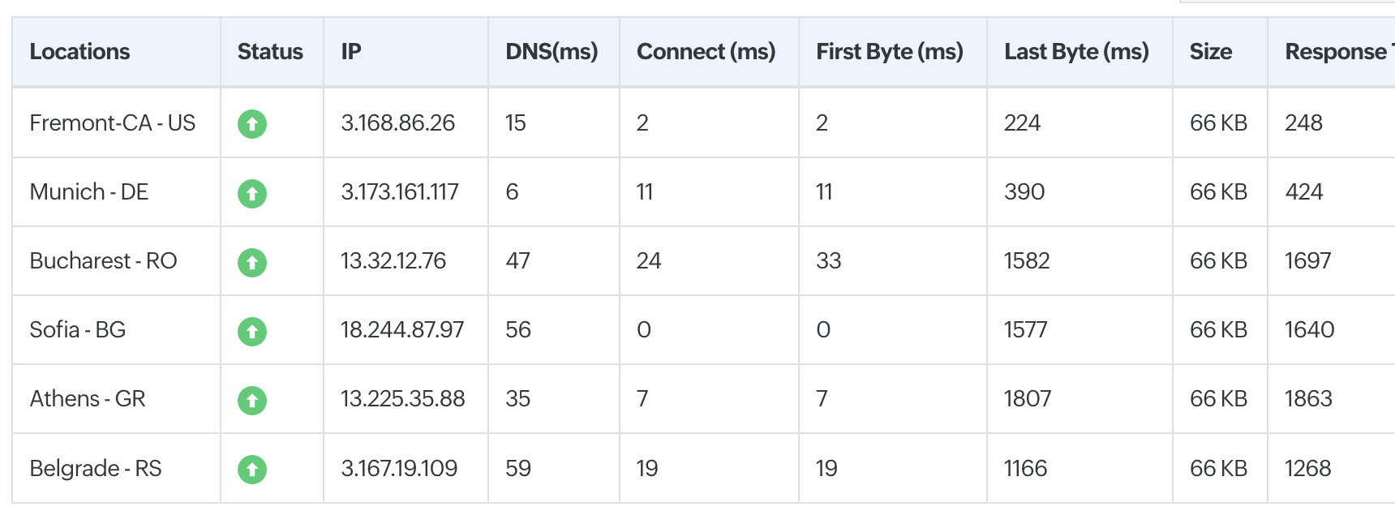1395x511 pixels.
Task: Sort by the Last Byte (ms) header
Action: [x=1076, y=52]
